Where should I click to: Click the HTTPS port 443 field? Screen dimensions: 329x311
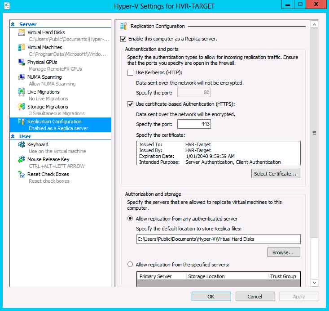coord(194,124)
